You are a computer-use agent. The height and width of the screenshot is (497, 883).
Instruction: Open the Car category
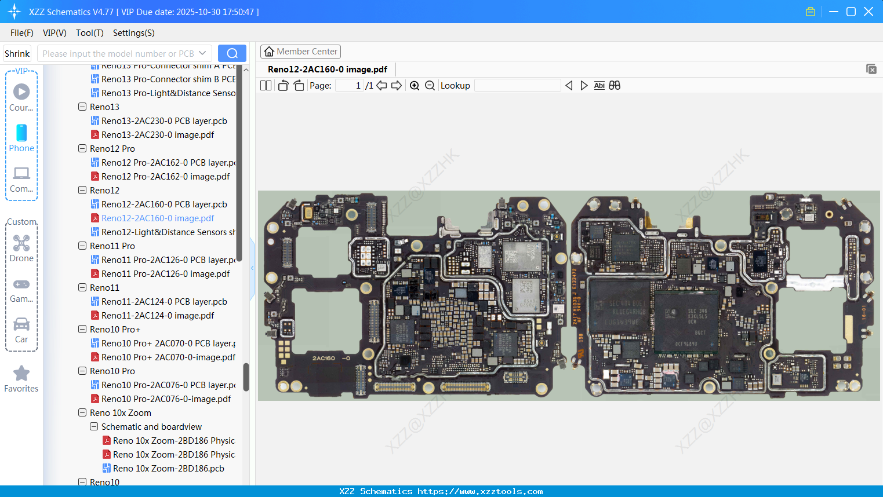[x=21, y=330]
